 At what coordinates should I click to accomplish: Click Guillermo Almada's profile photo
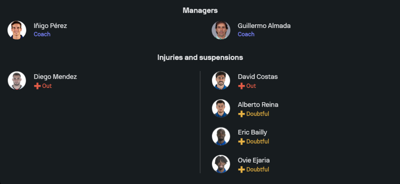[221, 30]
